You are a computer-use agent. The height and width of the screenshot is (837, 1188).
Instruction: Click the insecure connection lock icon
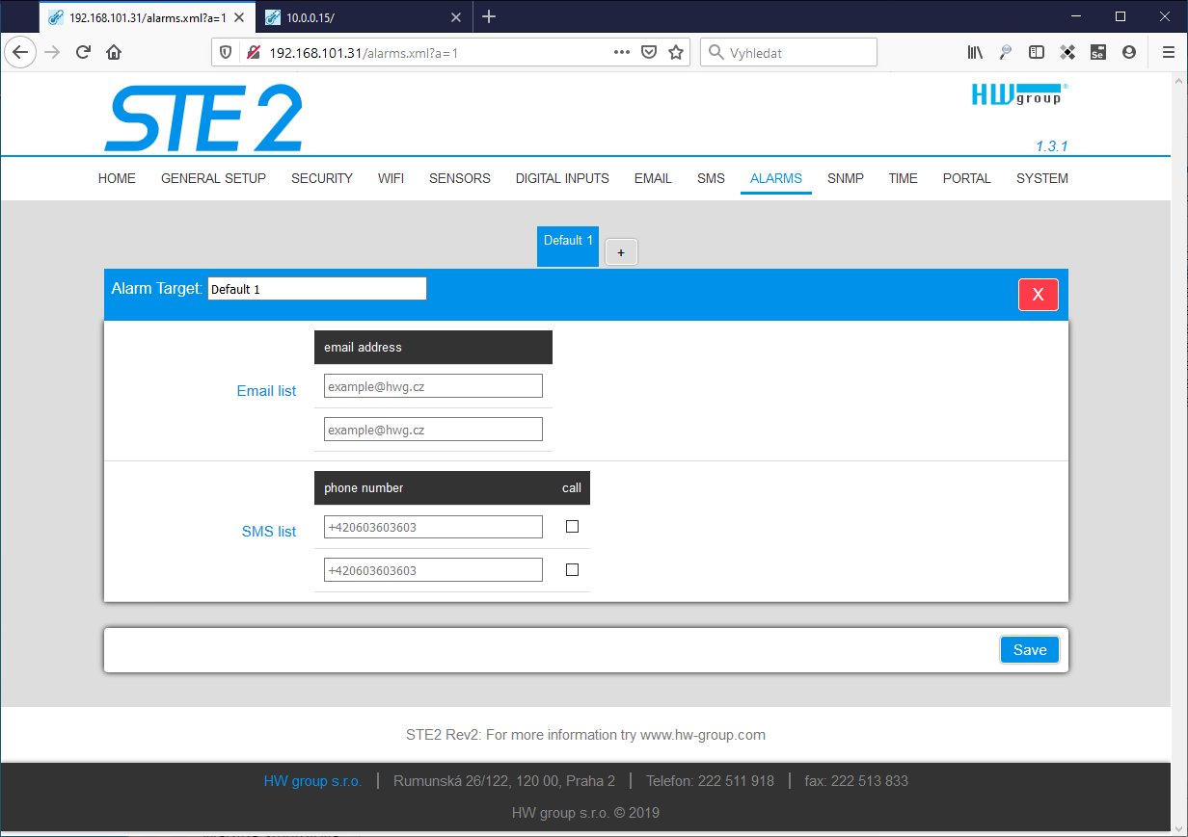pos(253,52)
